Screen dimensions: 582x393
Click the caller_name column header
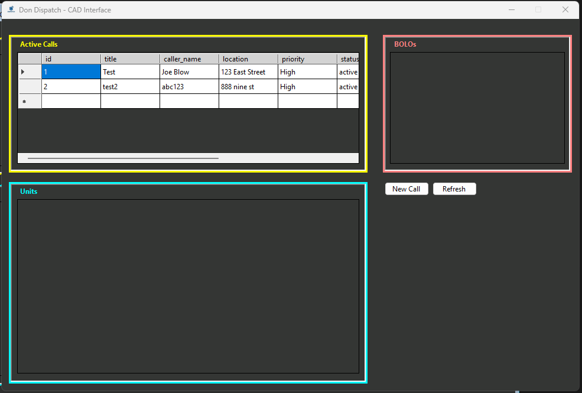click(189, 59)
